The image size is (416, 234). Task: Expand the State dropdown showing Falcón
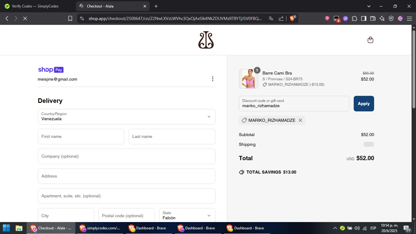coord(187,216)
